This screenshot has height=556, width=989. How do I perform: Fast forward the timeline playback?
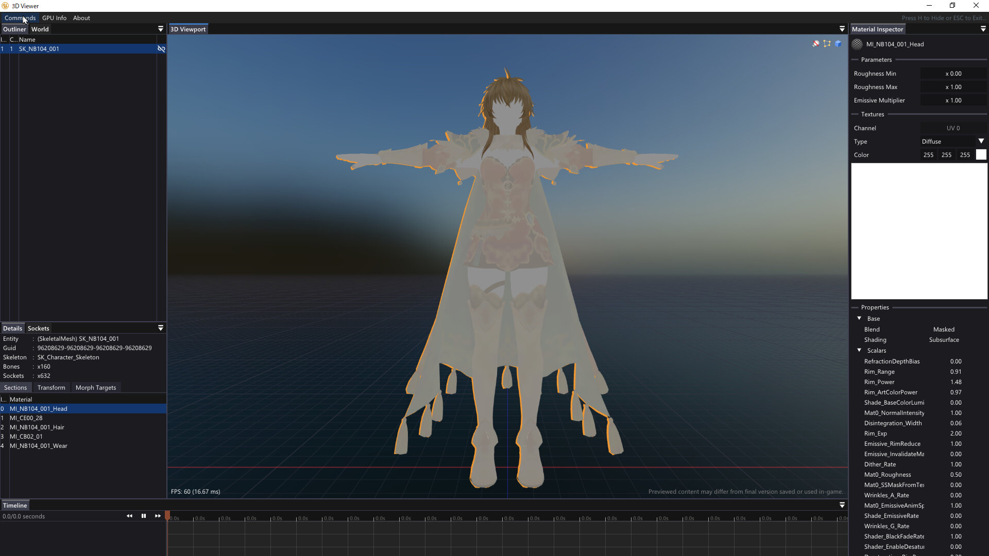click(158, 516)
